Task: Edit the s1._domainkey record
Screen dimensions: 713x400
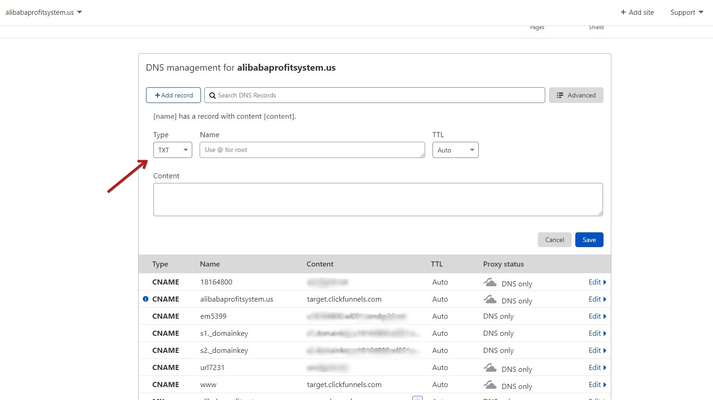Action: pyautogui.click(x=597, y=333)
